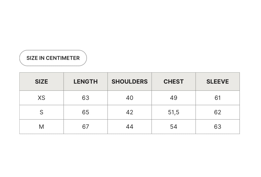Select the LENGTH column header
Viewport: 261px width, 177px height.
point(86,82)
